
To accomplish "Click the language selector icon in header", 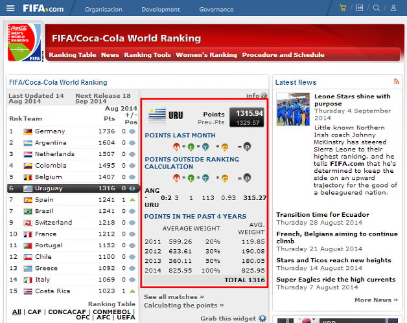I will [x=360, y=8].
